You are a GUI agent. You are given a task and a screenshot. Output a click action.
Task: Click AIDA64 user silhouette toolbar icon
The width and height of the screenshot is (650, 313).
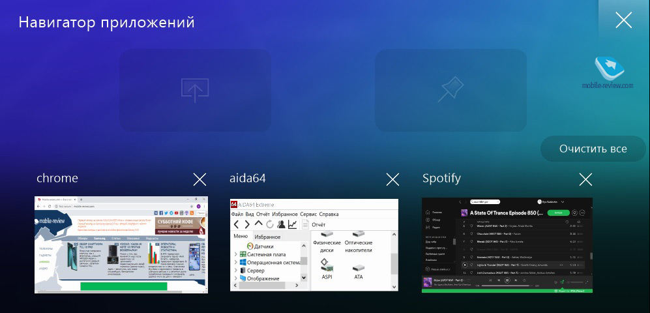coord(281,224)
